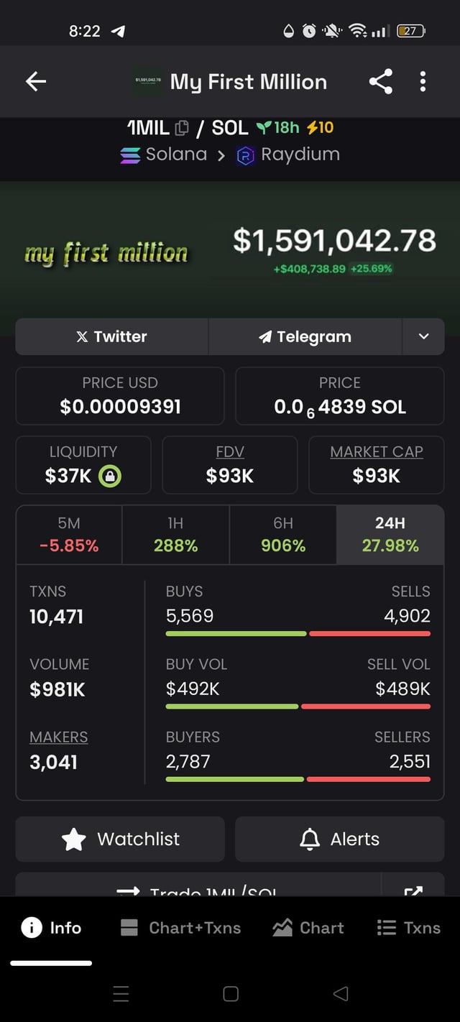Switch to the Chart+Txns tab
The height and width of the screenshot is (1022, 460).
tap(180, 928)
